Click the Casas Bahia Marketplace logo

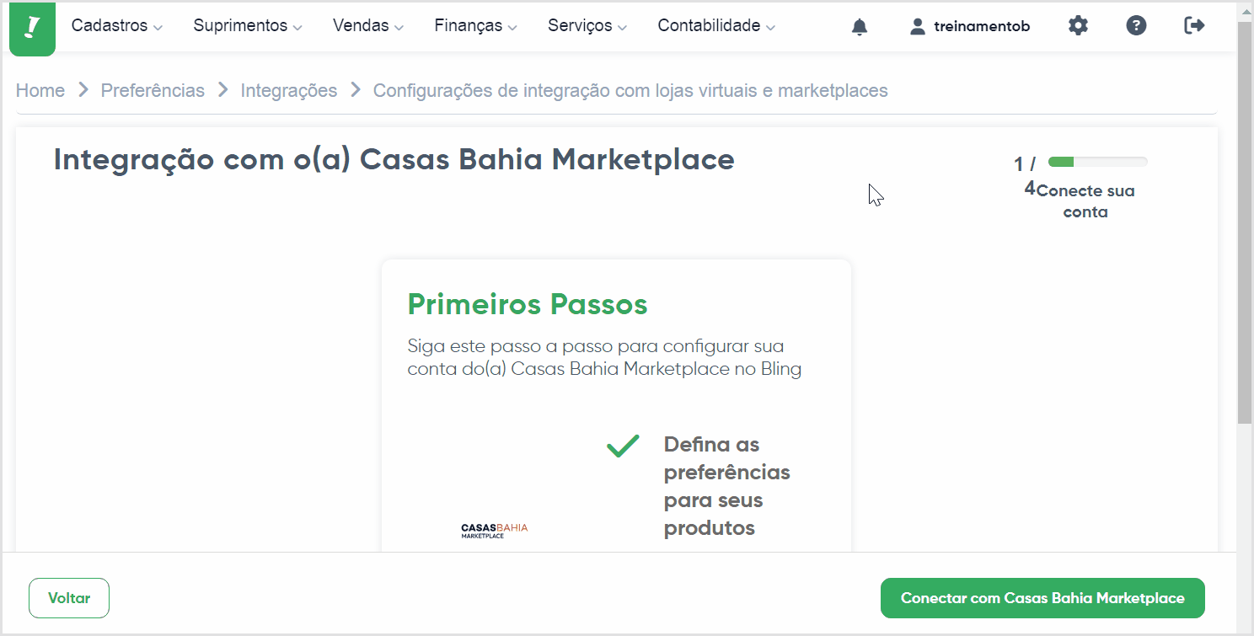coord(494,530)
